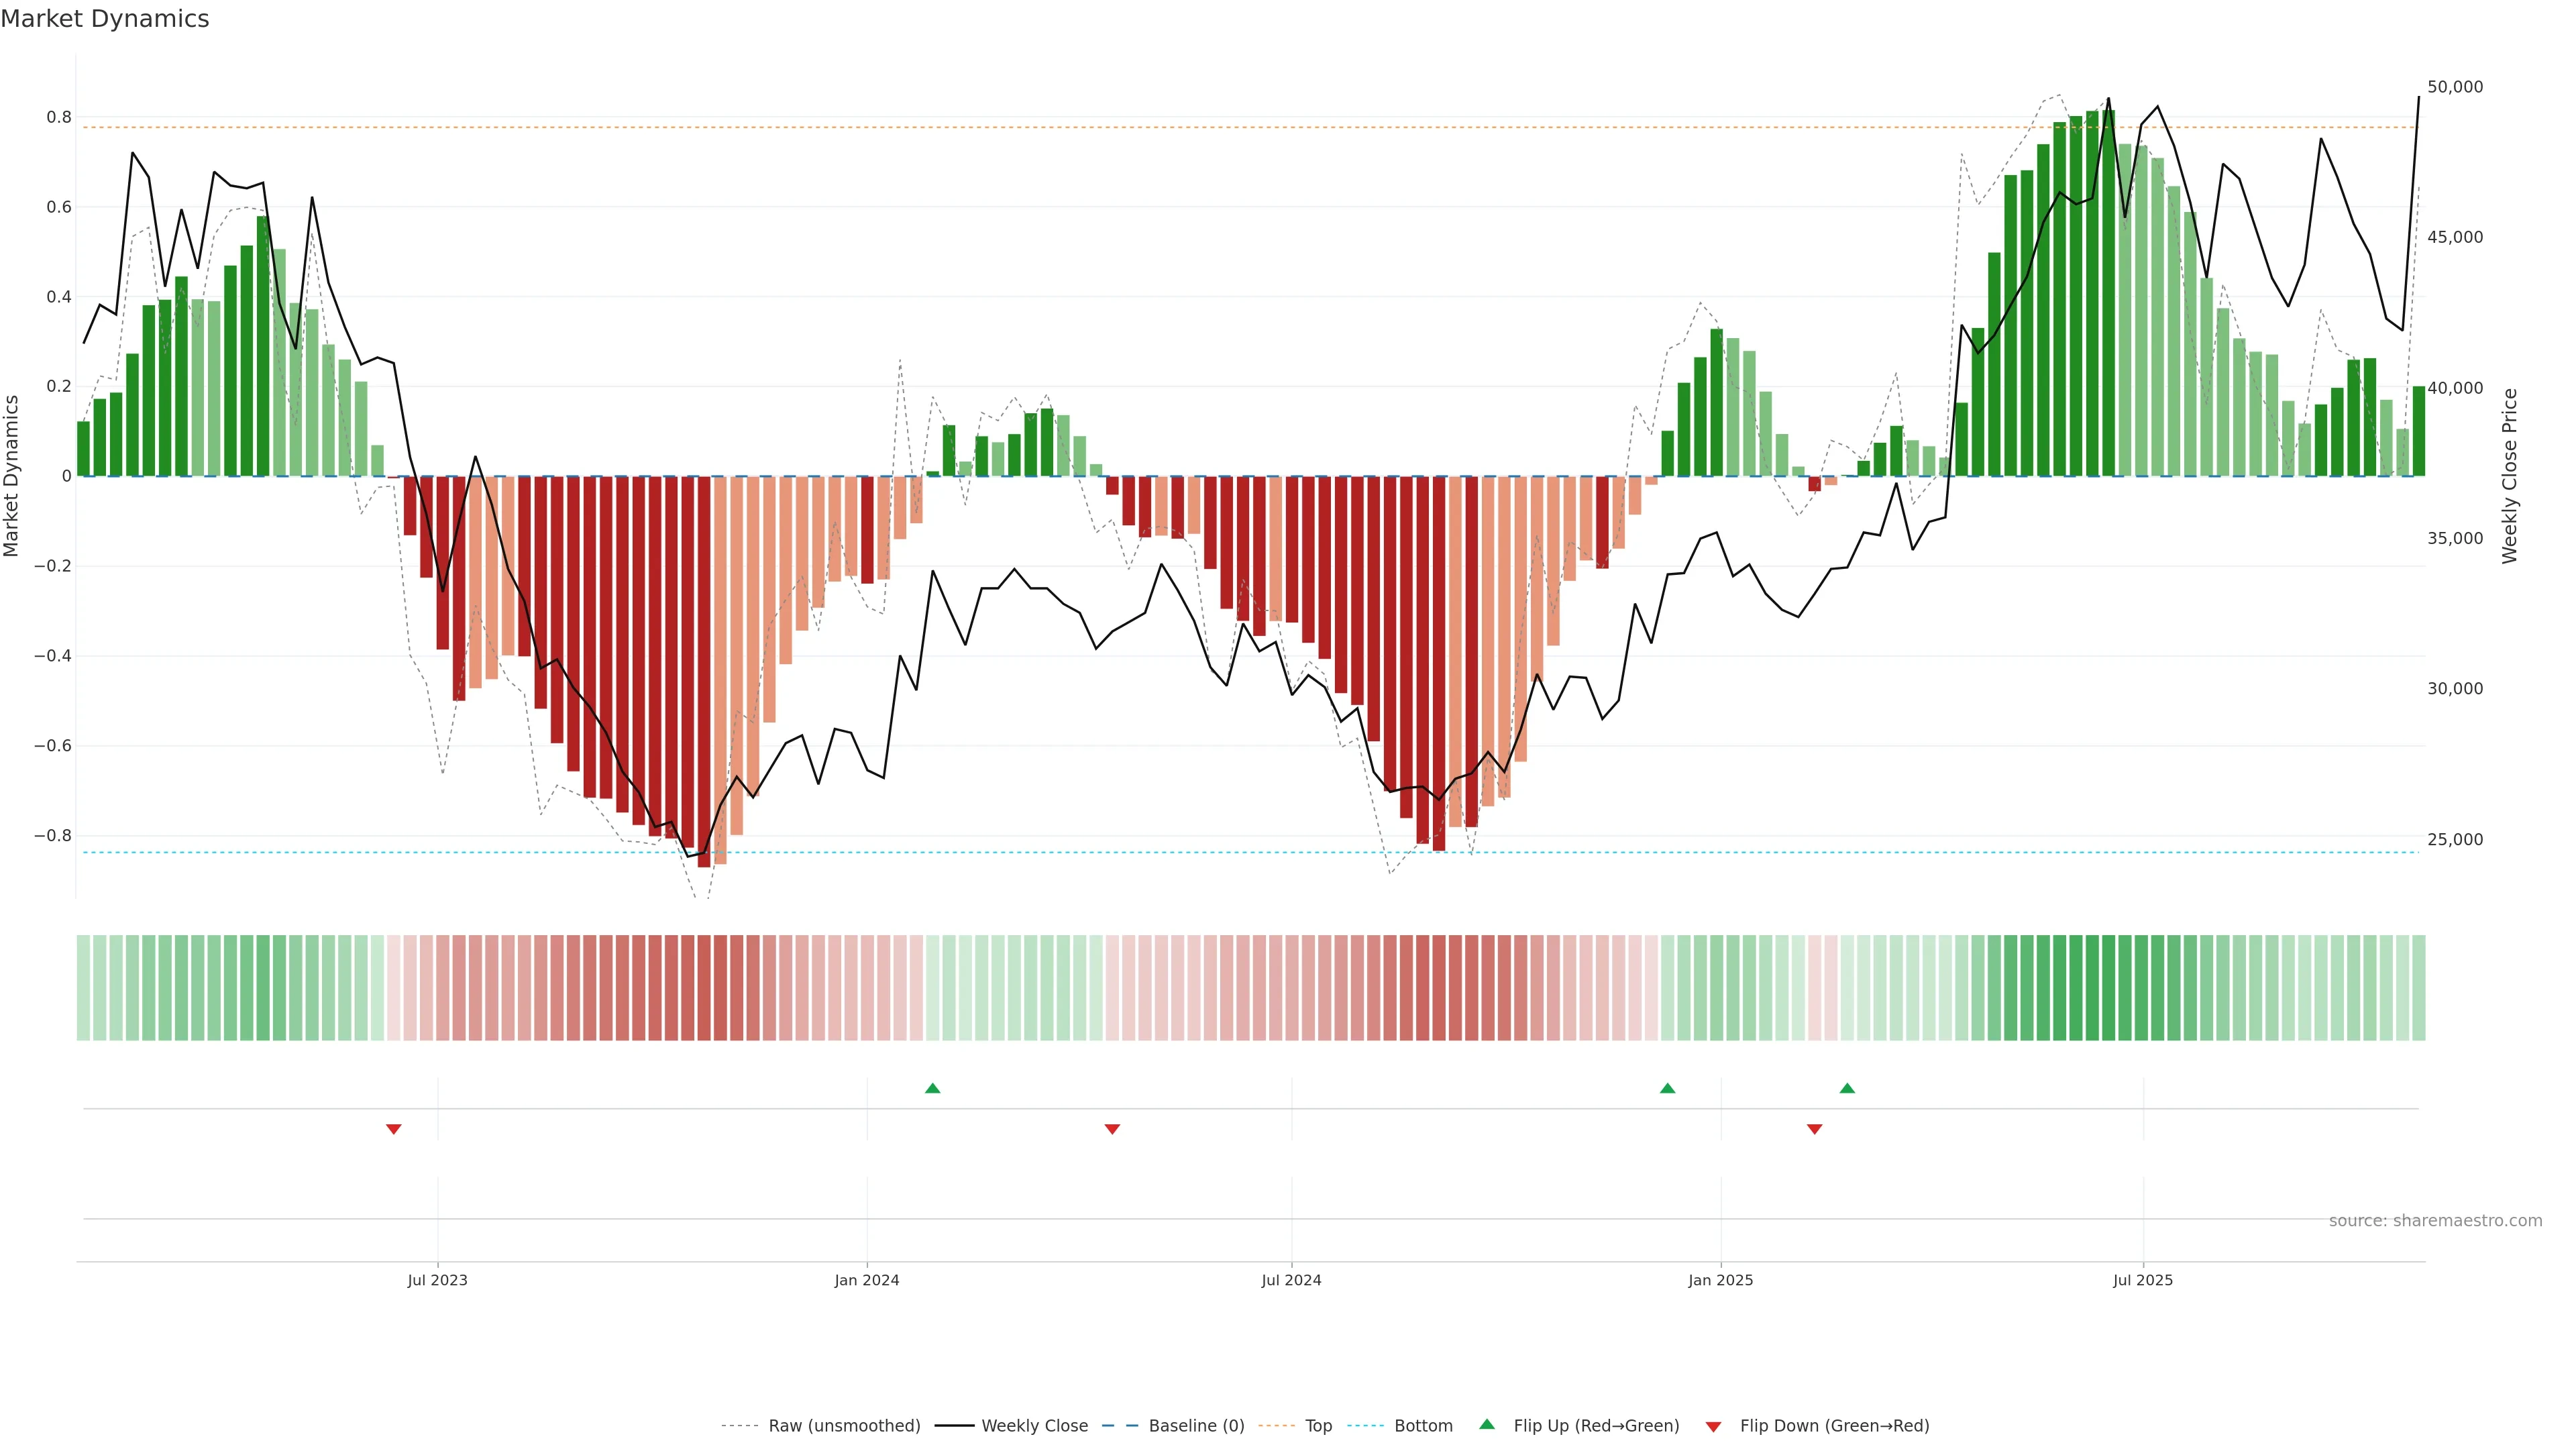Hide the Bottom threshold line via legend

tap(1423, 1426)
